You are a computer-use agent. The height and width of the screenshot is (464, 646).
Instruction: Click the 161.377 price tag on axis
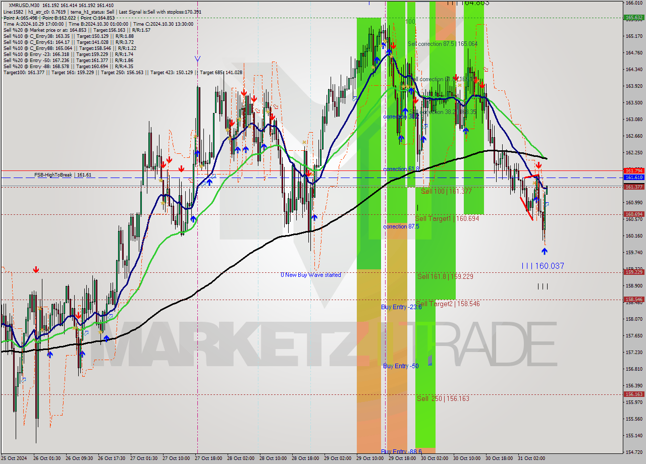[x=634, y=187]
